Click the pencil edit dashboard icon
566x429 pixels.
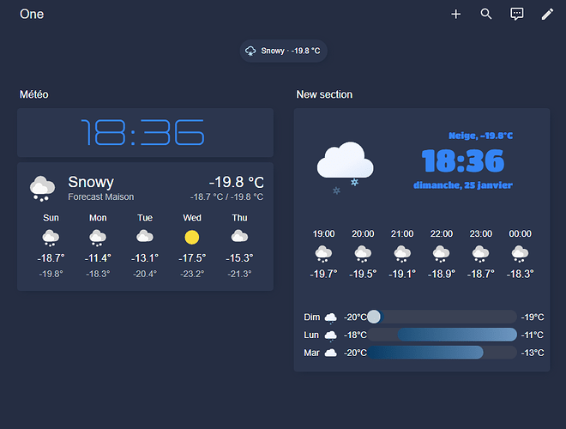pos(547,14)
